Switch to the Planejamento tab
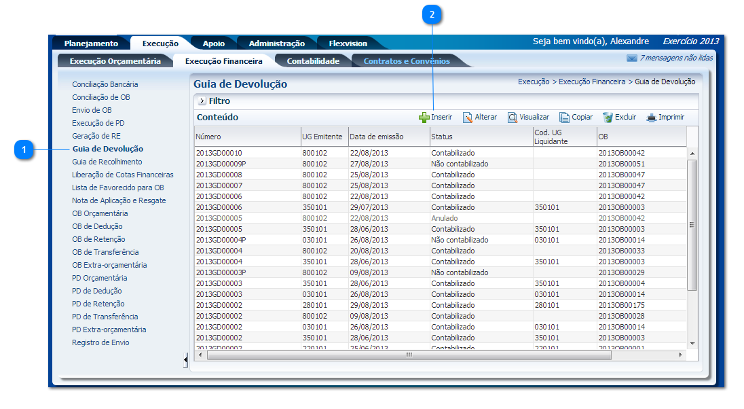The height and width of the screenshot is (409, 744). tap(91, 43)
